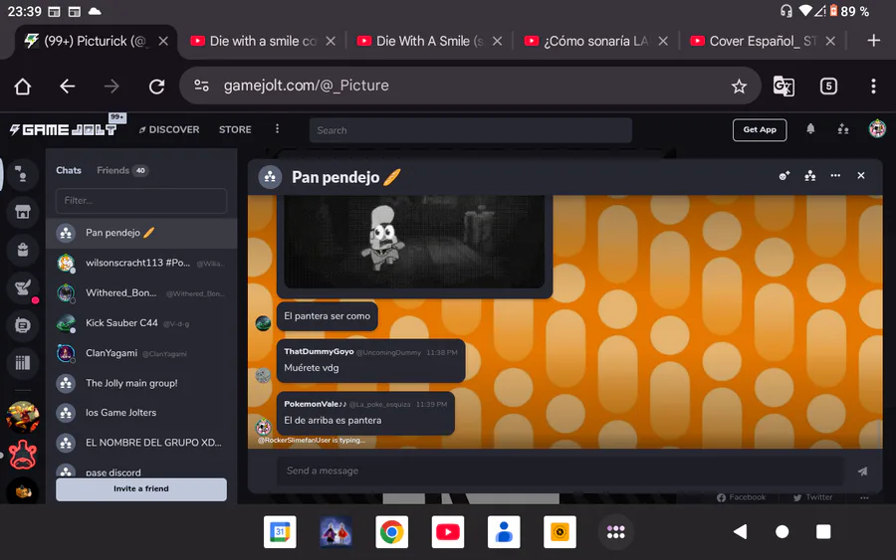
Task: Switch to the Friends tab
Action: click(x=122, y=170)
